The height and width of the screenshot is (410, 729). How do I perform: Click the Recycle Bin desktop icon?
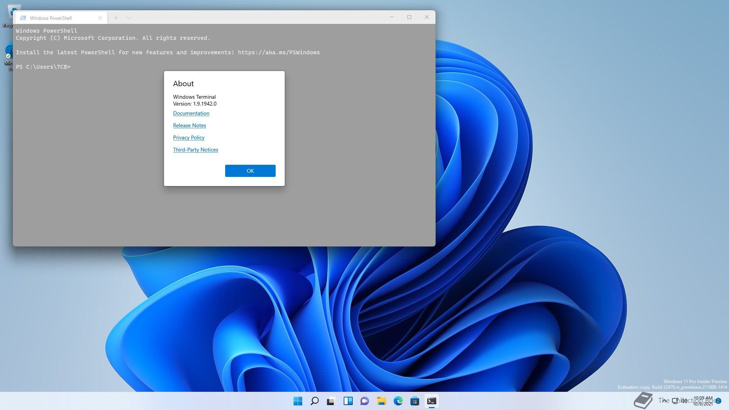8,16
